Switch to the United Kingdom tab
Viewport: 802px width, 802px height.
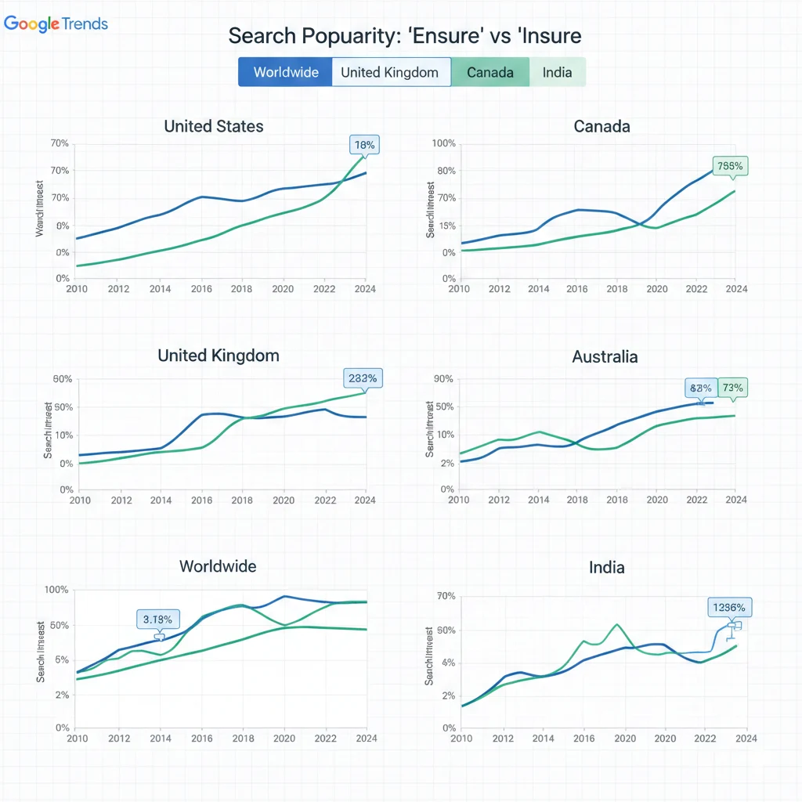[390, 73]
